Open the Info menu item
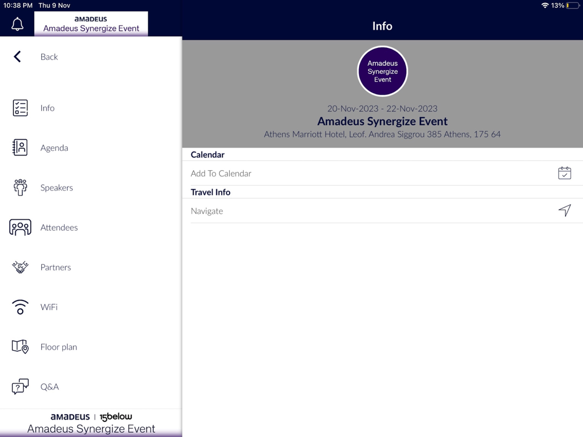 47,108
